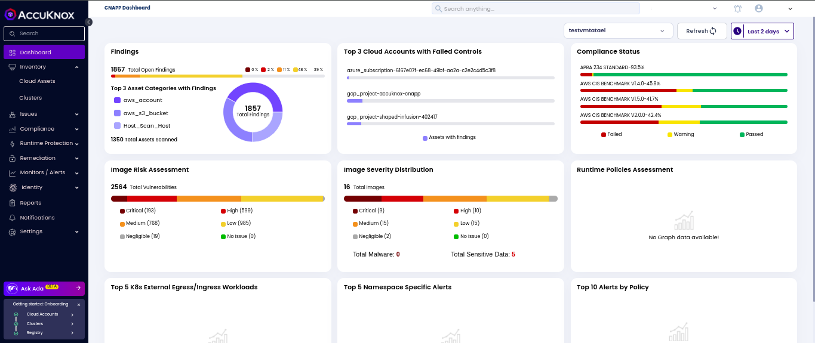815x343 pixels.
Task: Click the magnifier icon in the header search
Action: (x=438, y=9)
